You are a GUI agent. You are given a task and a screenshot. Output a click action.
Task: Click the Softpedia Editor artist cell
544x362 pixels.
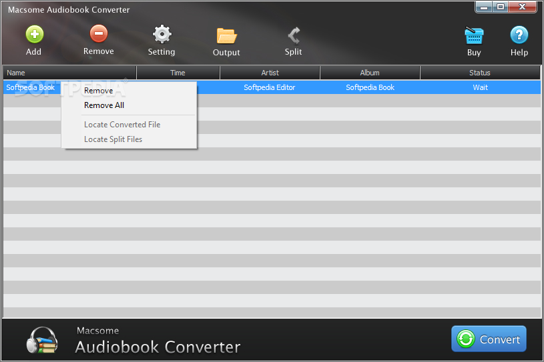point(270,87)
